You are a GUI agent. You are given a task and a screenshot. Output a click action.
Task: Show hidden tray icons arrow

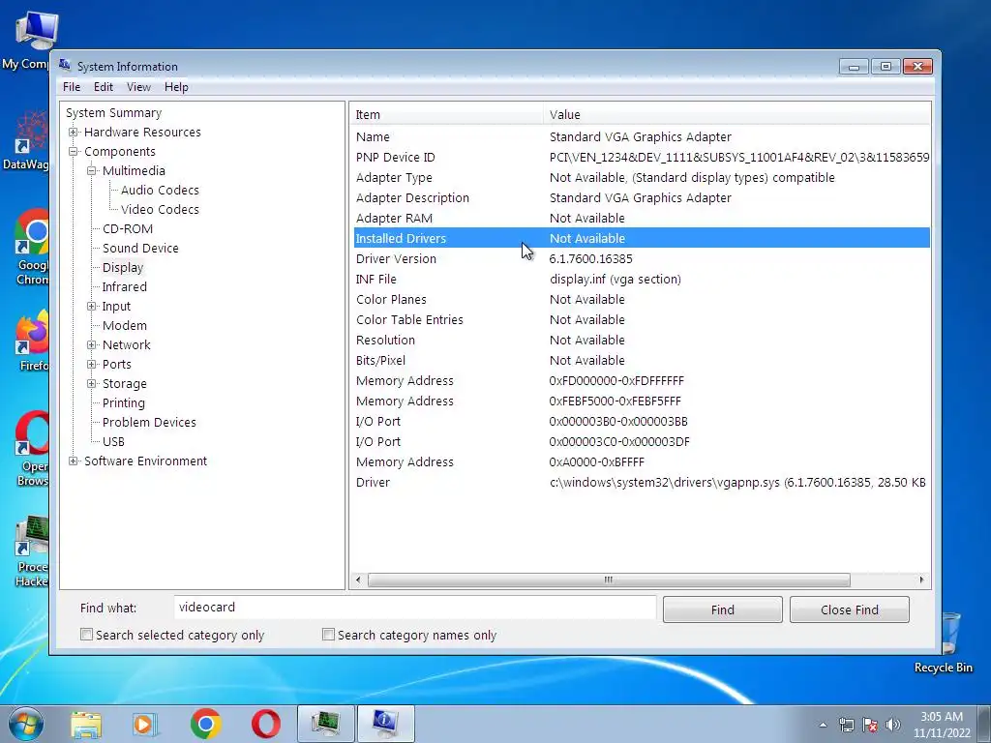point(823,725)
